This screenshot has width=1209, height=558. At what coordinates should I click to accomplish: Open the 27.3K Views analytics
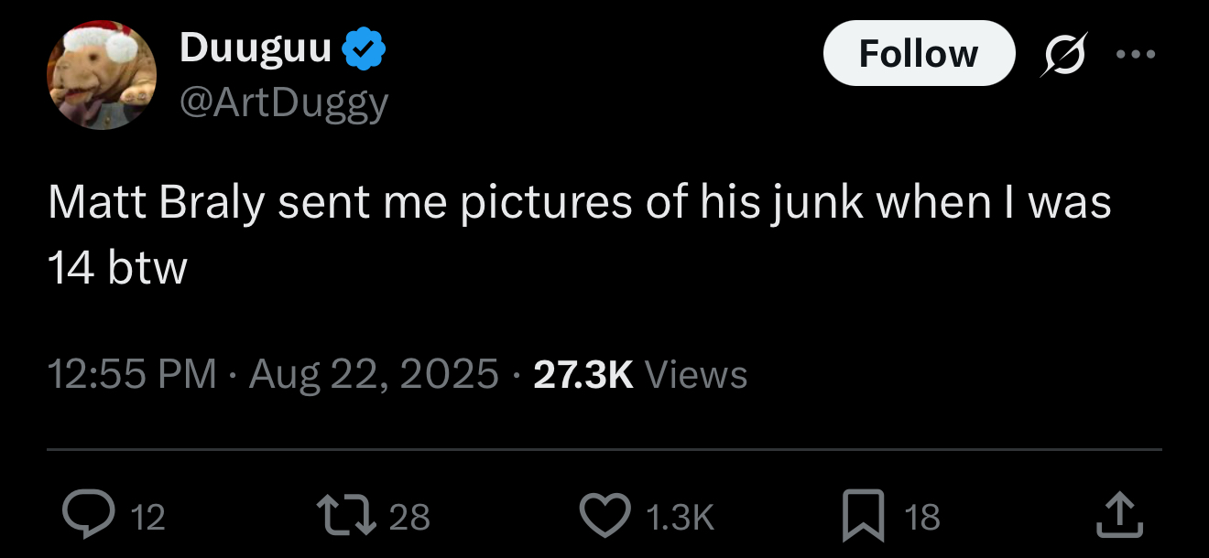640,374
